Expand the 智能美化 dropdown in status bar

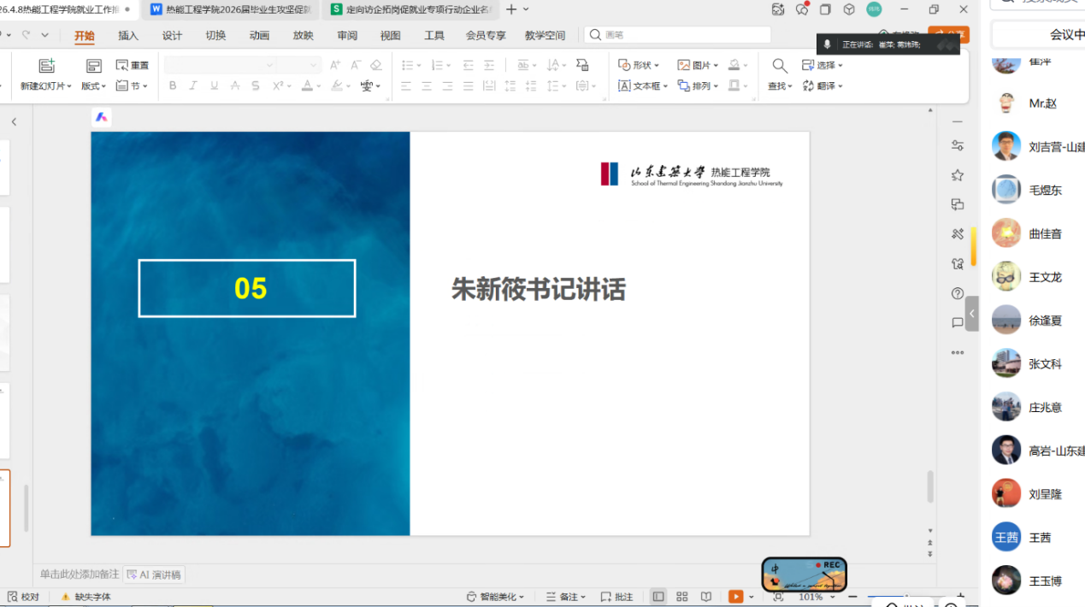[x=496, y=597]
